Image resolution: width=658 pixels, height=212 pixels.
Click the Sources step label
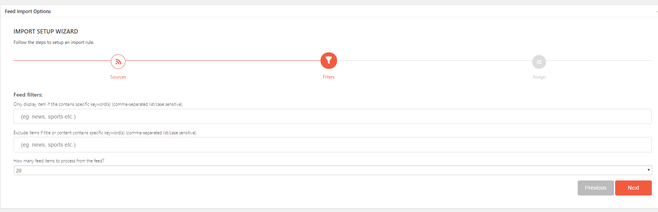(118, 77)
